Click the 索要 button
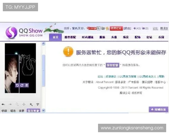This screenshot has width=169, height=135. pos(22,111)
